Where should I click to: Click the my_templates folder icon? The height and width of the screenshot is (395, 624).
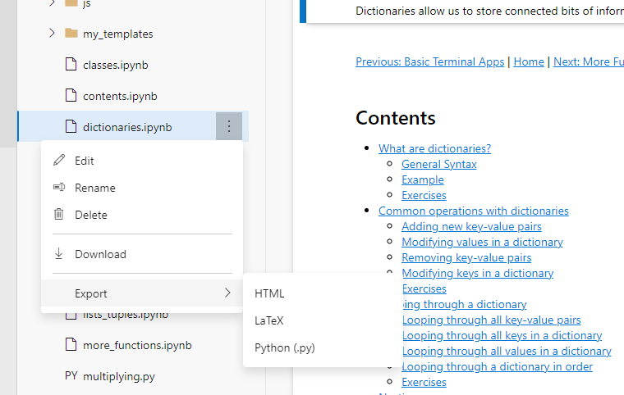[x=71, y=33]
